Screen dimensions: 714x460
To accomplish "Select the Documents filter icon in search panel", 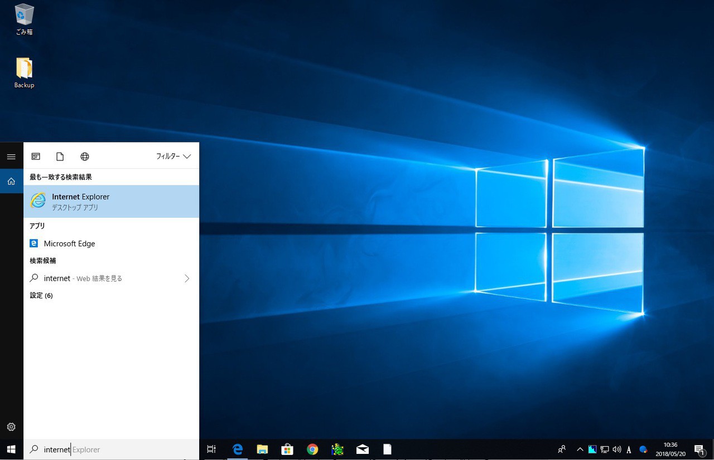I will point(60,156).
